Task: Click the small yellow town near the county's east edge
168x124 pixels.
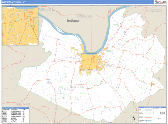Action: [152, 84]
